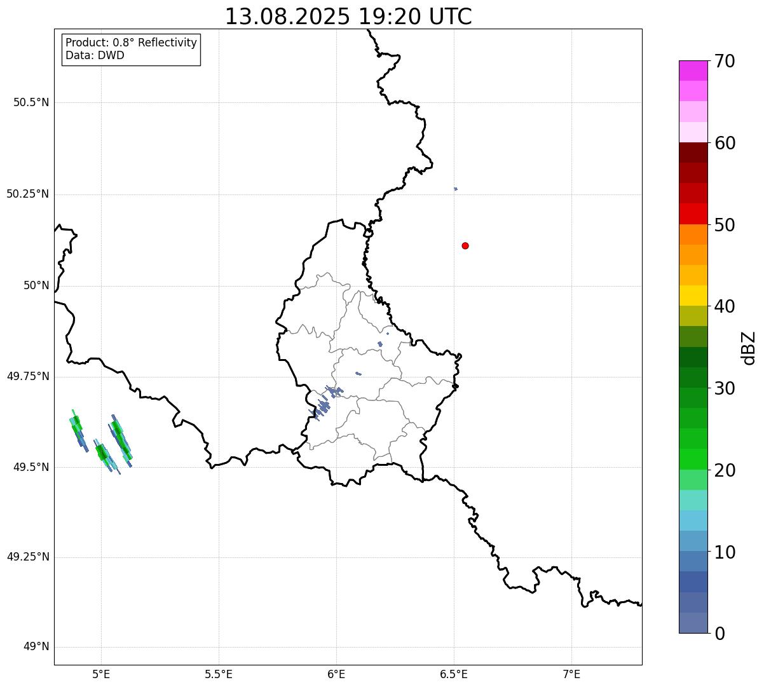The image size is (764, 687).
Task: Click the 5.5°E longitude label
Action: tap(219, 674)
